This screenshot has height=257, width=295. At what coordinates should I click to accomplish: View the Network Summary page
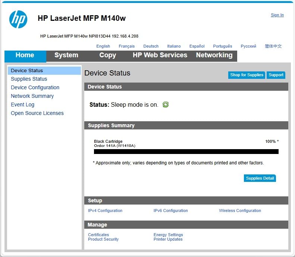32,96
